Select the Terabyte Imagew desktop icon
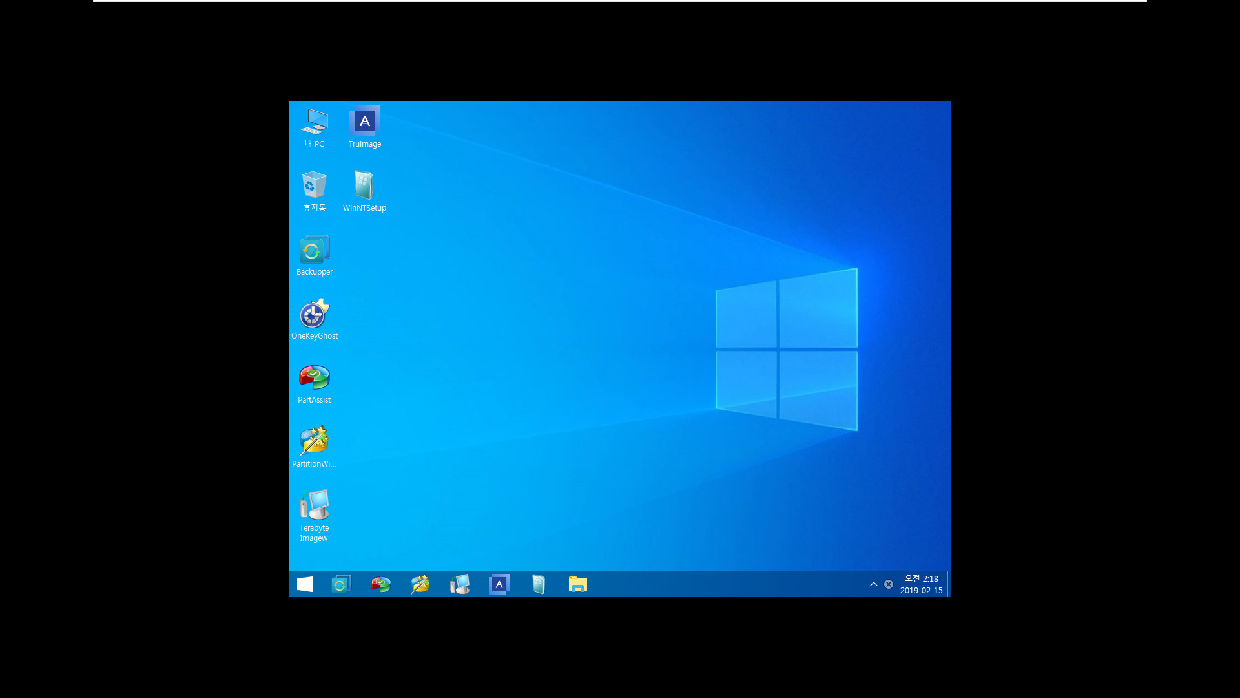Screen dimensions: 1240x698 [315, 516]
